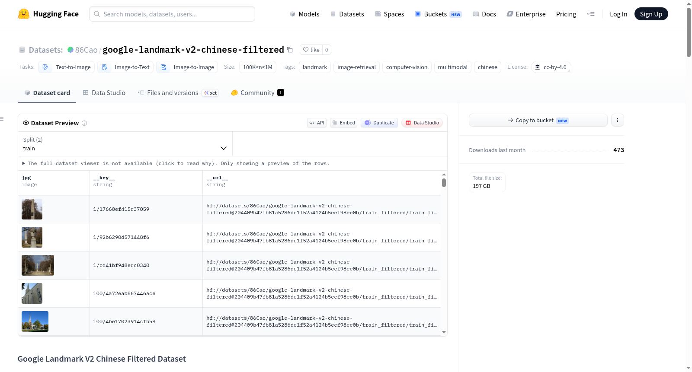This screenshot has width=692, height=372.
Task: Open Spaces in top navigation
Action: [390, 14]
